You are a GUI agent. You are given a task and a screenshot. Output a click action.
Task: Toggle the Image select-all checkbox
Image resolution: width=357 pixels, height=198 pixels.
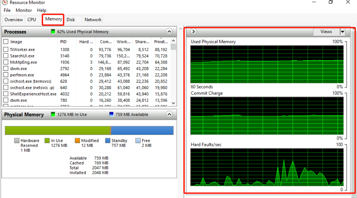coord(6,42)
